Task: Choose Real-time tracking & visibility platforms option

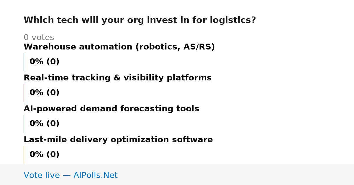Action: (117, 78)
